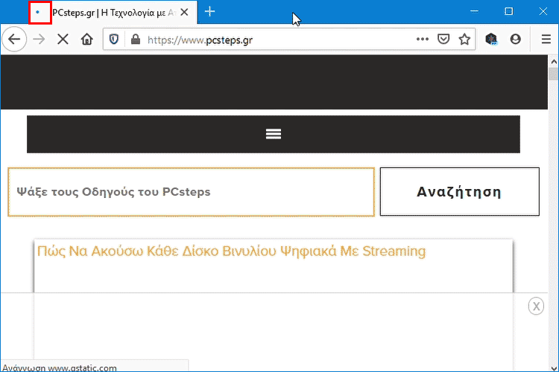Focus the PCsteps guides search field
Screen dimensions: 559x372
[191, 192]
